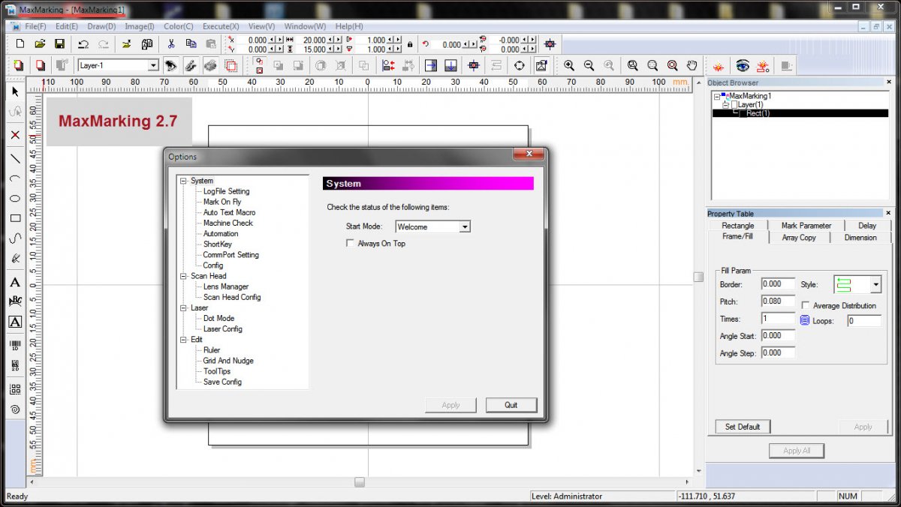Click the Save file icon
Viewport: 901px width, 507px height.
pyautogui.click(x=59, y=44)
